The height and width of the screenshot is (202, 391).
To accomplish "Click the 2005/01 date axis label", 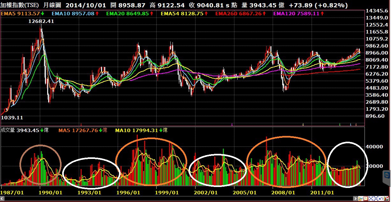I will [245, 193].
